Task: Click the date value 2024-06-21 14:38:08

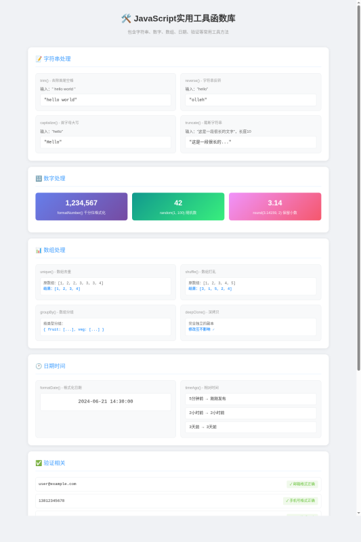Action: click(106, 402)
